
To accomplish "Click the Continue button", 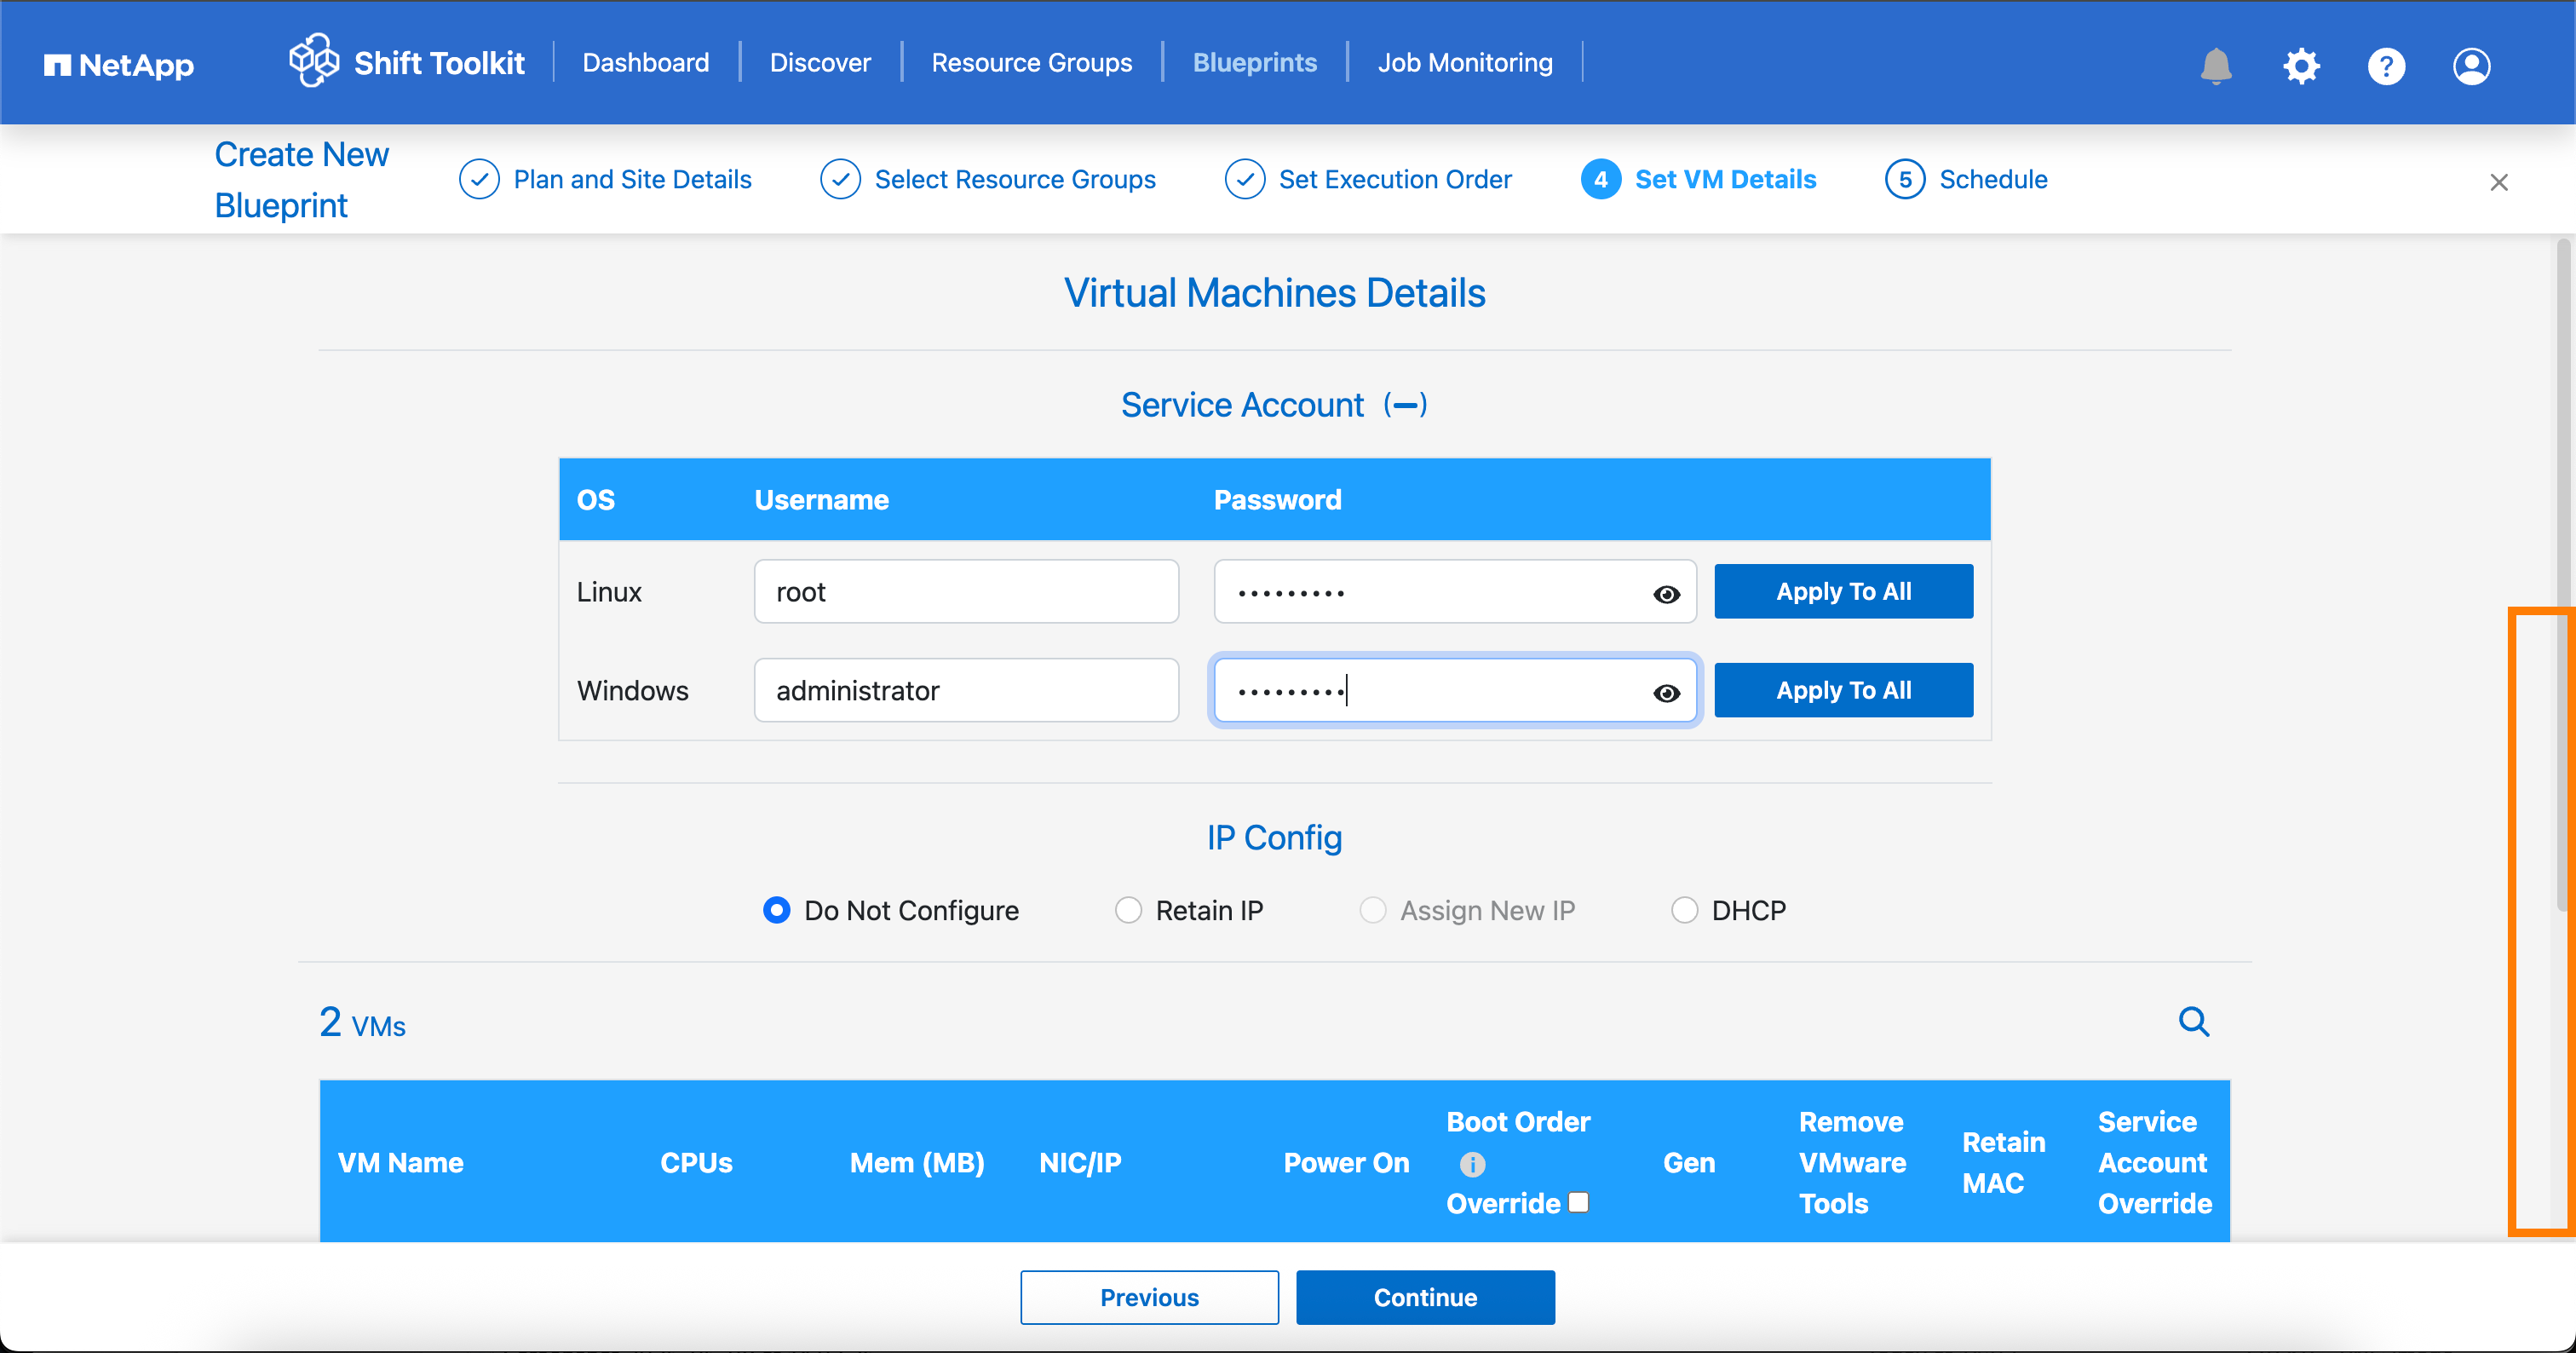I will coord(1425,1298).
